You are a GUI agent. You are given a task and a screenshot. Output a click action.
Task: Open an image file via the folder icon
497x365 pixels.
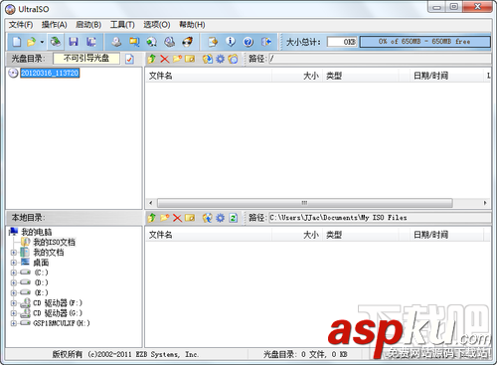pyautogui.click(x=31, y=42)
